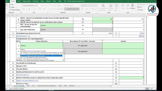This screenshot has width=162, height=91.
Task: Click the Tell me what you want field
Action: (x=76, y=1)
